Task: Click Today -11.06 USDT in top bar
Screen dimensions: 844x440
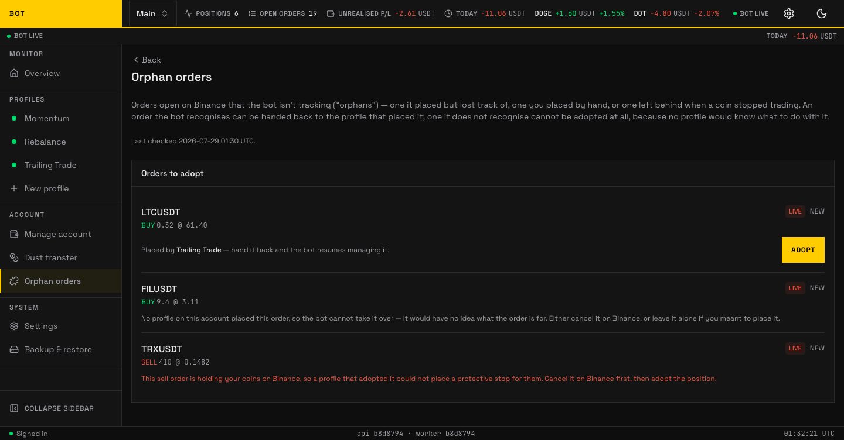Action: 485,13
